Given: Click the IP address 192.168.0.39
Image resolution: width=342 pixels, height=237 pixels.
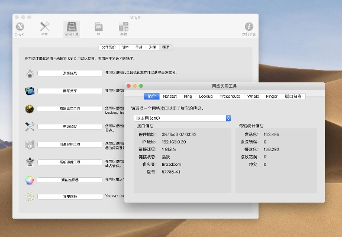Looking at the screenshot, I should click(x=174, y=142).
